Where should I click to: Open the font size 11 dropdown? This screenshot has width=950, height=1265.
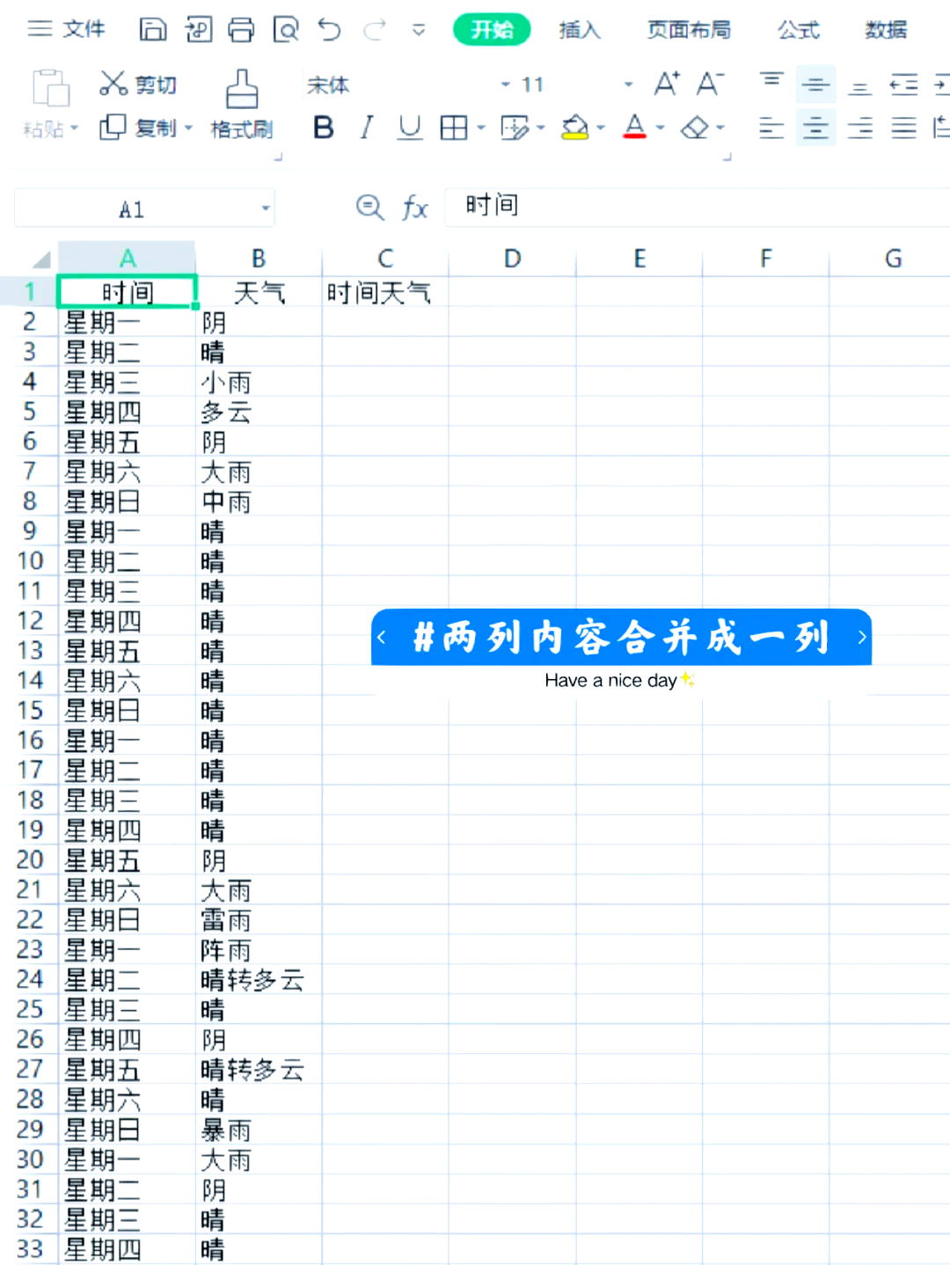click(x=628, y=84)
